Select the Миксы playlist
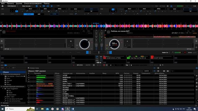198x111 pixels. pos(9,84)
